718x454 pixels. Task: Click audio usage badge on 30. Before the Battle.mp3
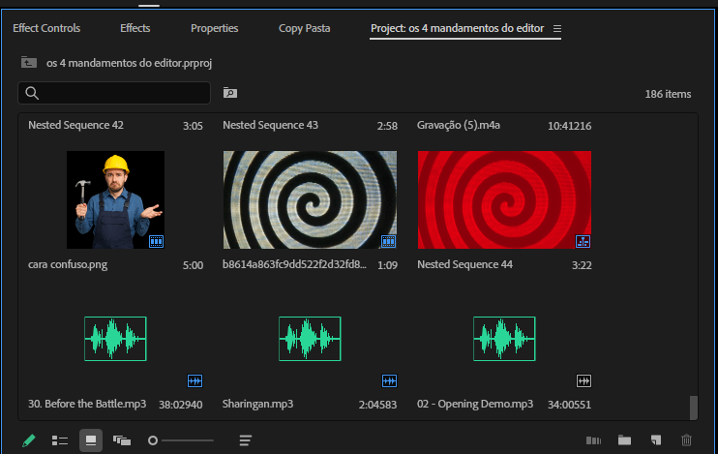pos(195,380)
